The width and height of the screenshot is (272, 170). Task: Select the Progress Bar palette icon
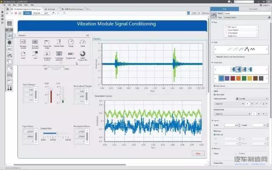pyautogui.click(x=71, y=54)
